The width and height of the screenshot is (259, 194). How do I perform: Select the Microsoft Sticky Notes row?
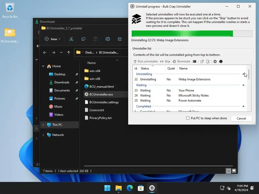tap(190, 95)
